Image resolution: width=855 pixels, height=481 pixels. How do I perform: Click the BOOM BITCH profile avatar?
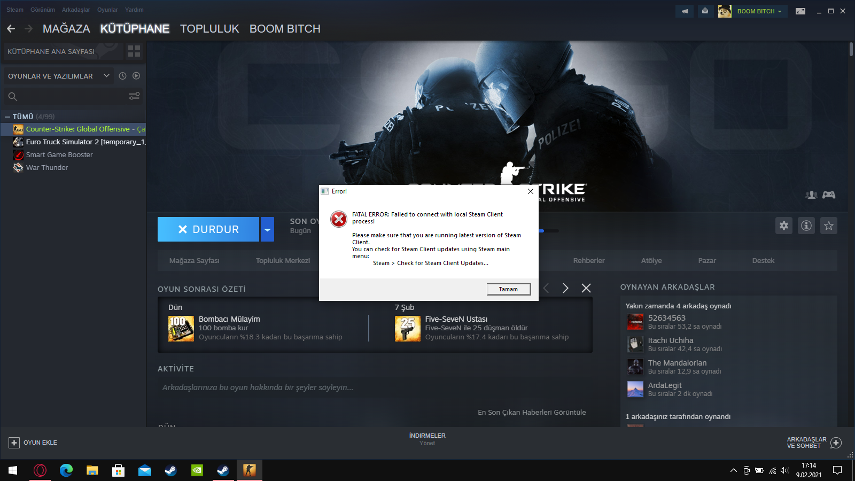point(725,11)
